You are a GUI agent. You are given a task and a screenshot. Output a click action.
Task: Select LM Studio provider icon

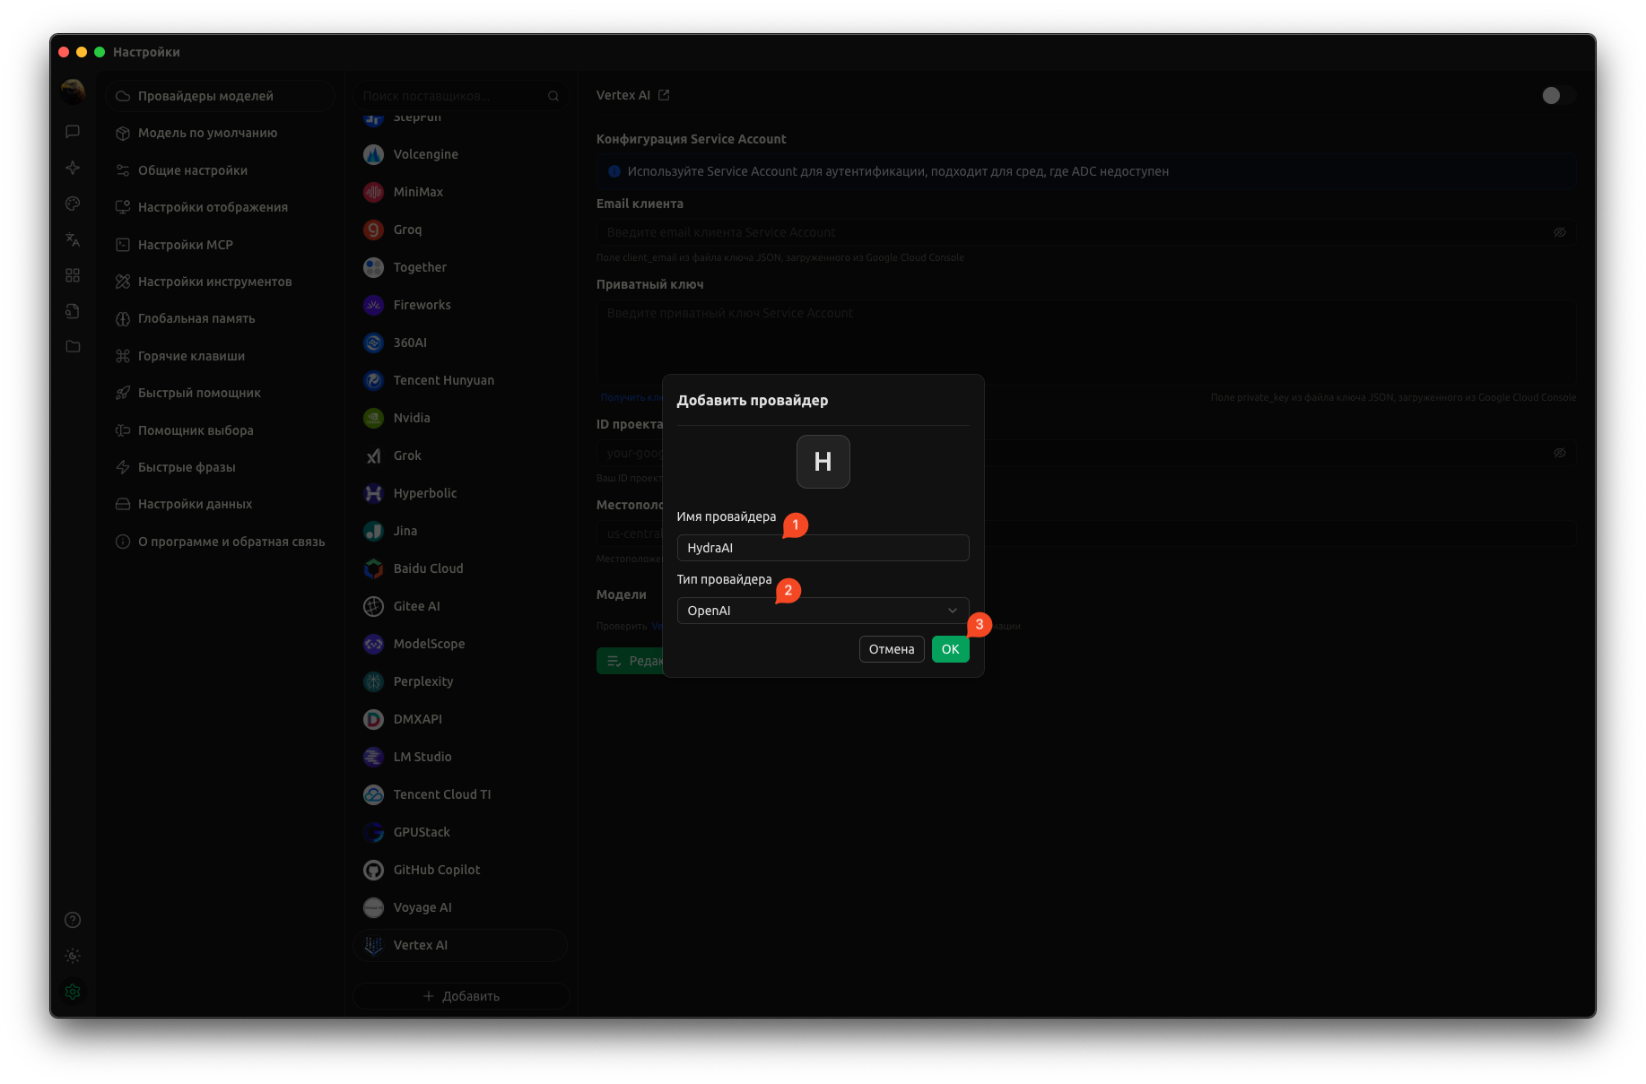pos(374,757)
